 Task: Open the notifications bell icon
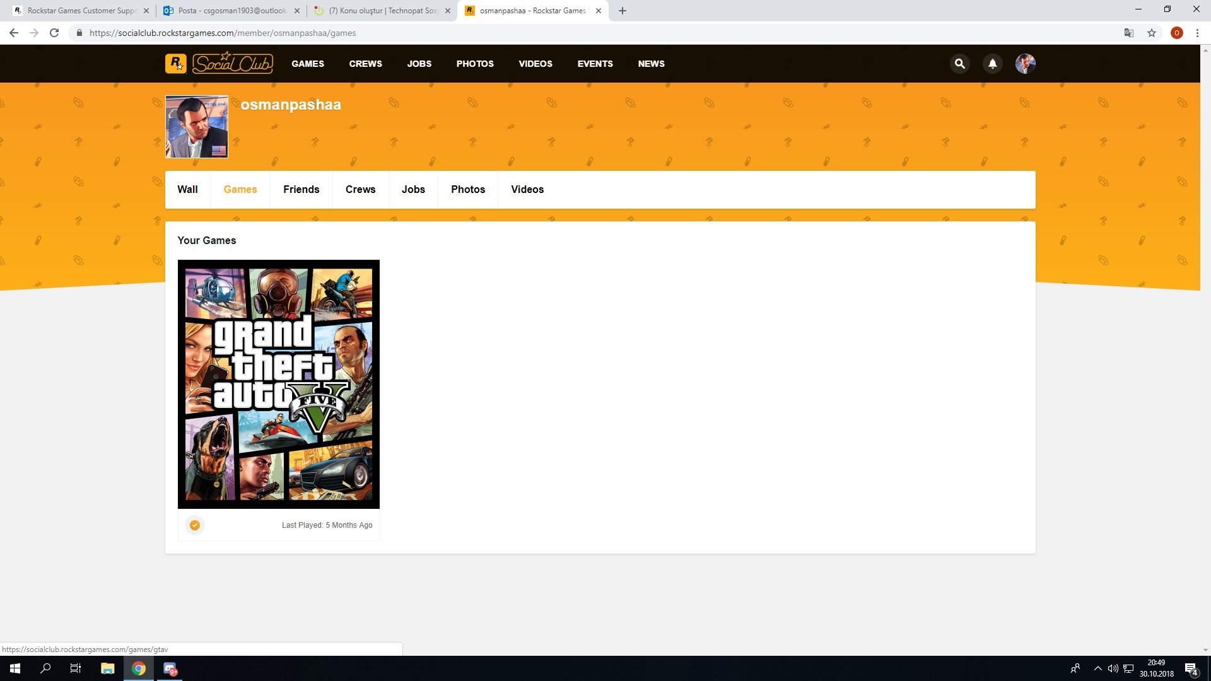[x=992, y=64]
